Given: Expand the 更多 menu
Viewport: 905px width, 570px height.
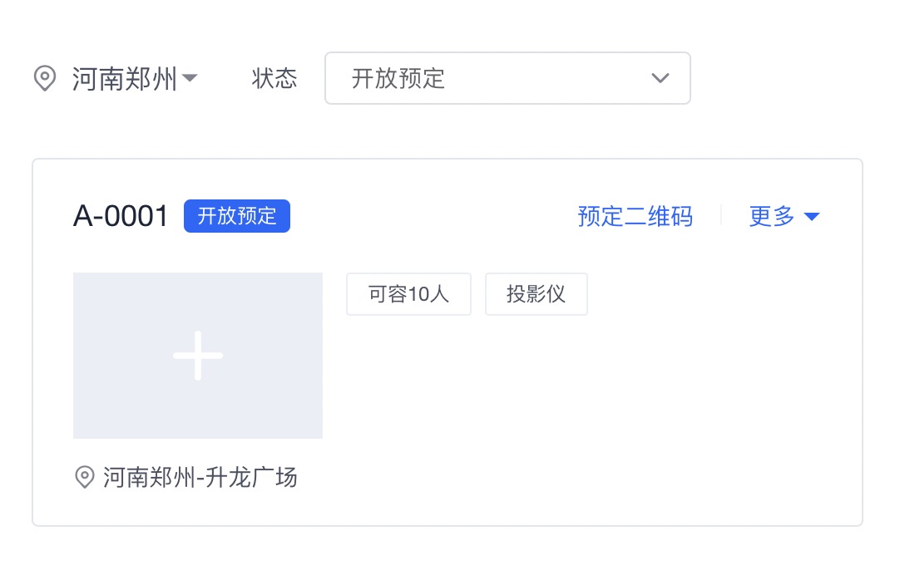Looking at the screenshot, I should tap(773, 216).
